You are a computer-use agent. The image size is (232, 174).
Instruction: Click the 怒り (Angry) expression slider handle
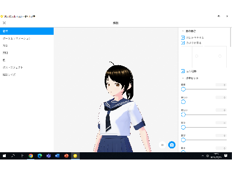coord(183,127)
